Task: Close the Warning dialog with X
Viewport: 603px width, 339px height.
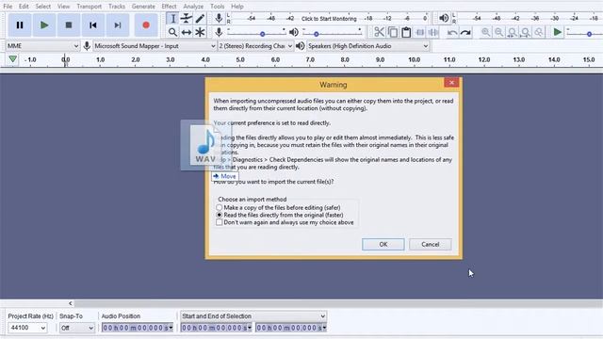Action: click(451, 83)
